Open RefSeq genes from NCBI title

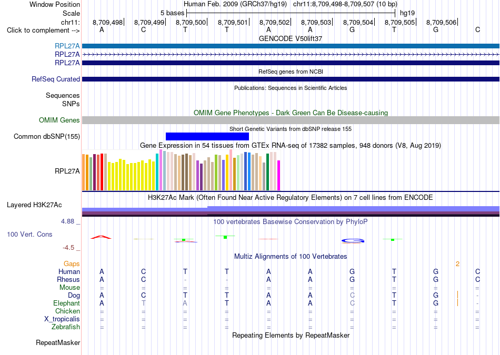point(291,72)
